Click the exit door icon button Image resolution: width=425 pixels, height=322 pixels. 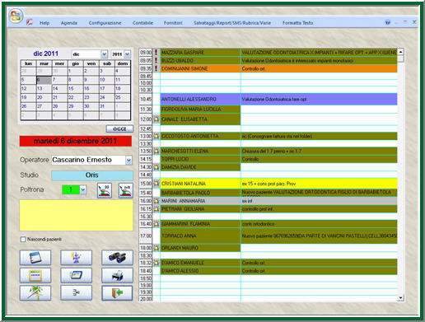(117, 293)
